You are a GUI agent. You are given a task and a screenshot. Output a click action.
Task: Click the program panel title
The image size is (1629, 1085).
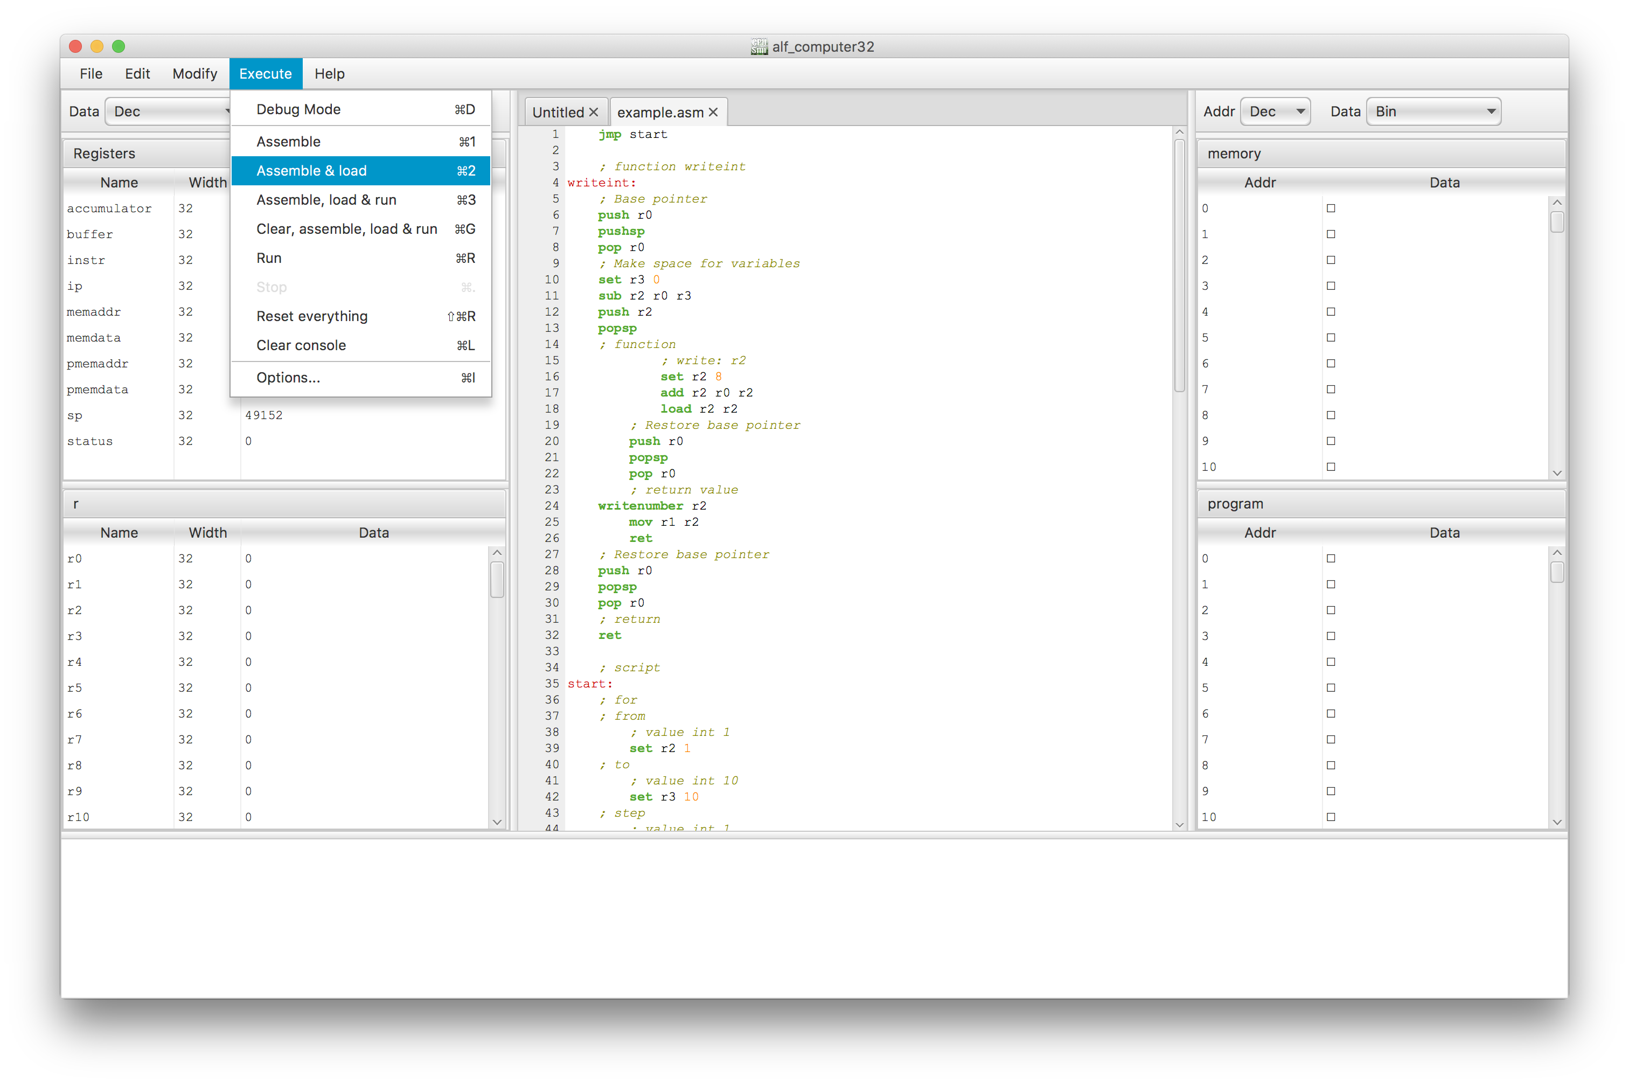tap(1235, 504)
